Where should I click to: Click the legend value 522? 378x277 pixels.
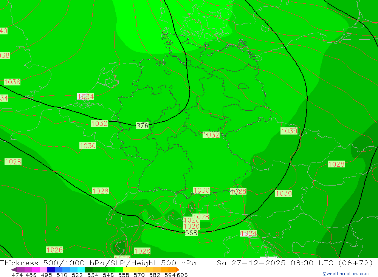(x=77, y=275)
